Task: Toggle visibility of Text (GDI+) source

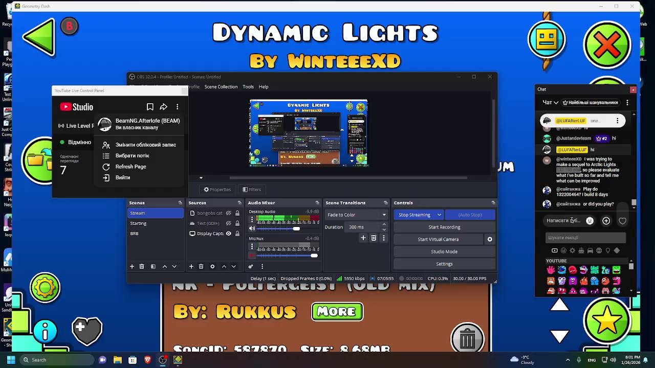Action: pos(229,223)
